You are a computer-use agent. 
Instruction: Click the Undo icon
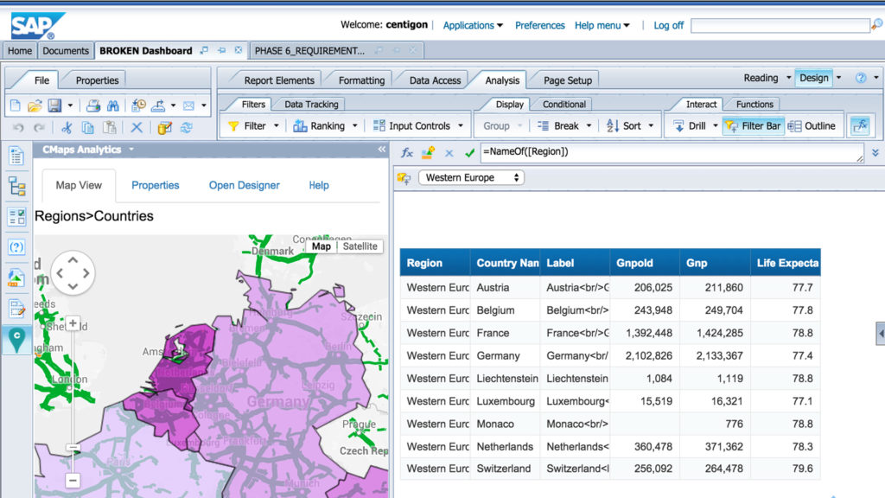coord(19,127)
